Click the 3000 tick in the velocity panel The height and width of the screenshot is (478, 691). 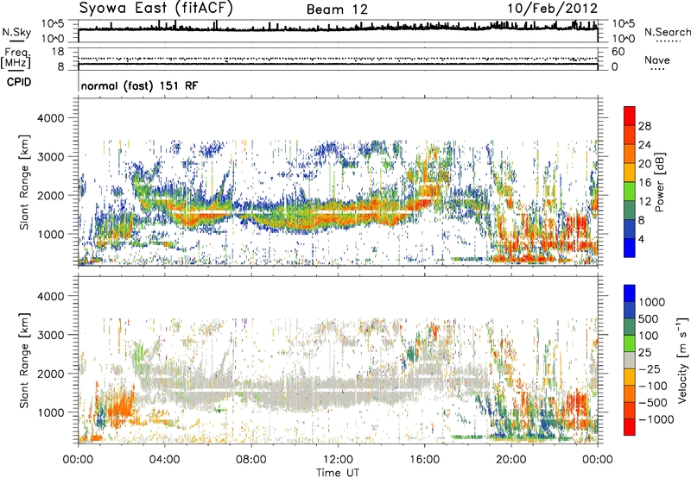pos(50,335)
